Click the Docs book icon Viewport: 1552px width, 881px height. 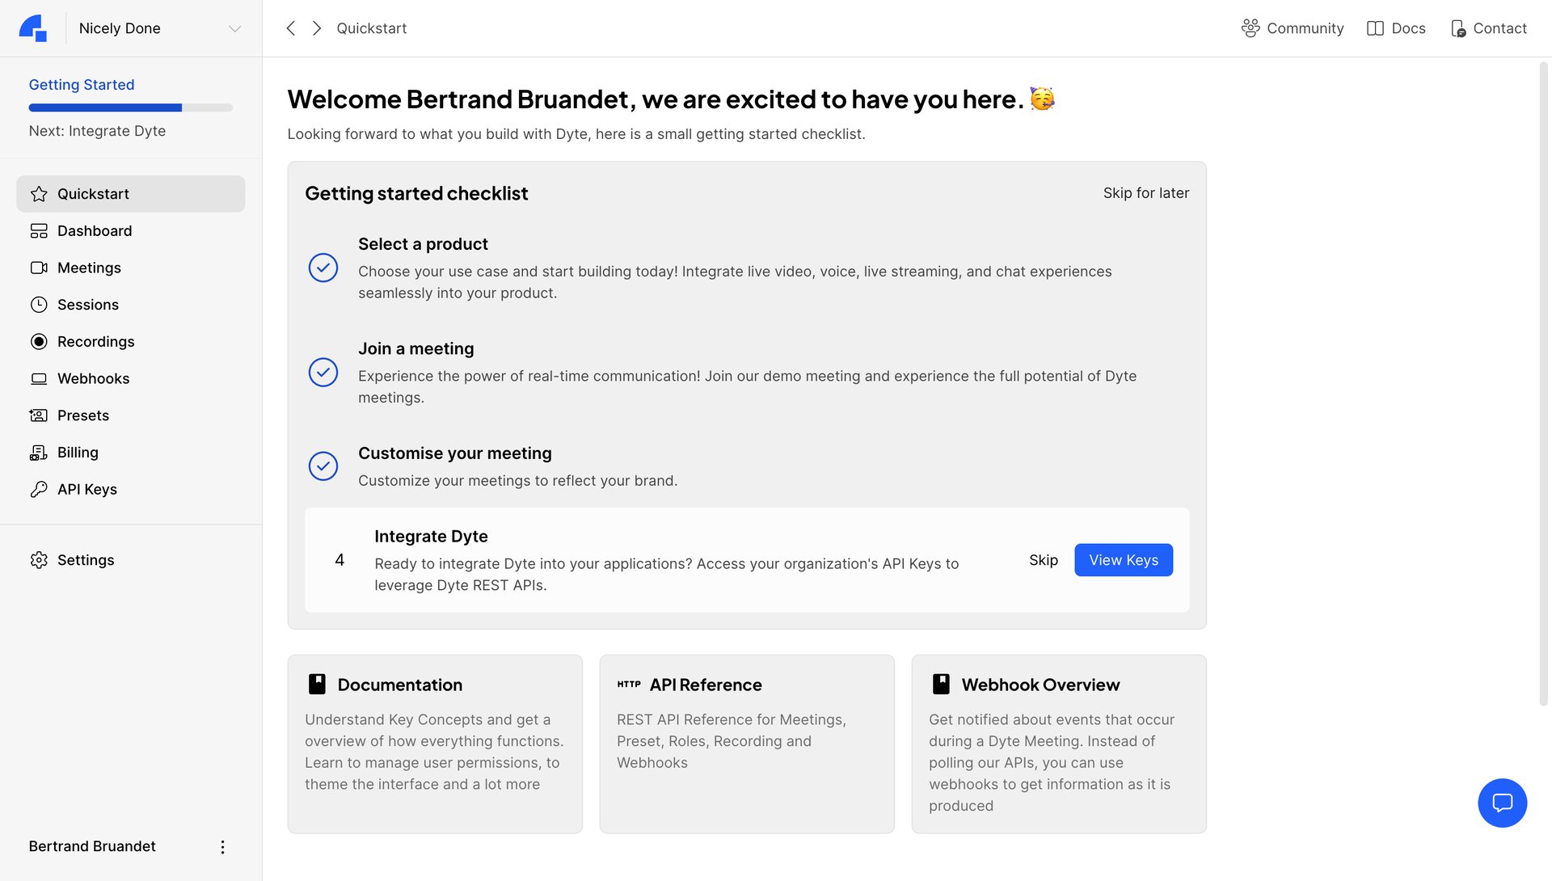1375,28
